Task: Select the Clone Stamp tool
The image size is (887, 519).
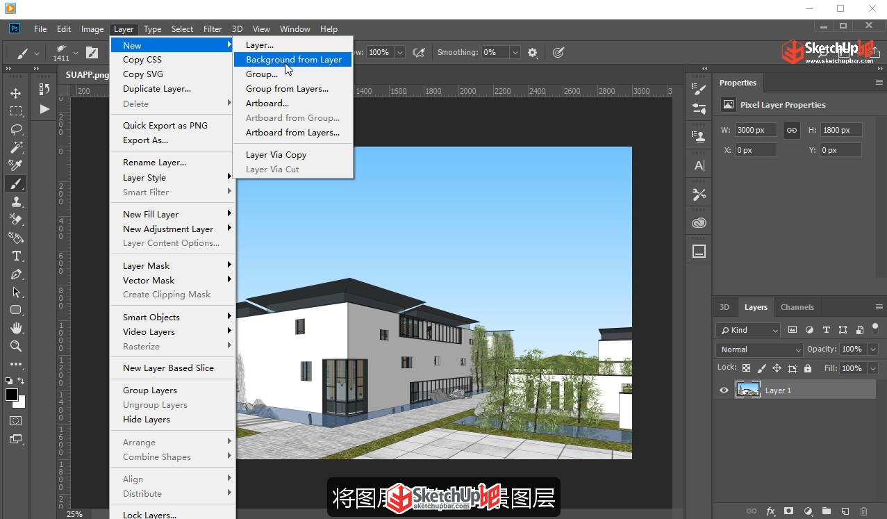Action: 15,201
